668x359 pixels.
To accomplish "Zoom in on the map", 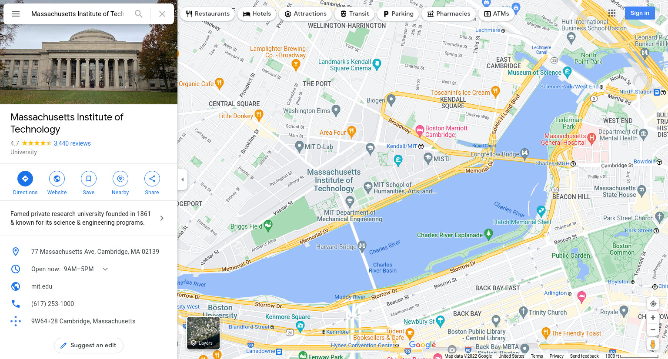I will pos(653,318).
